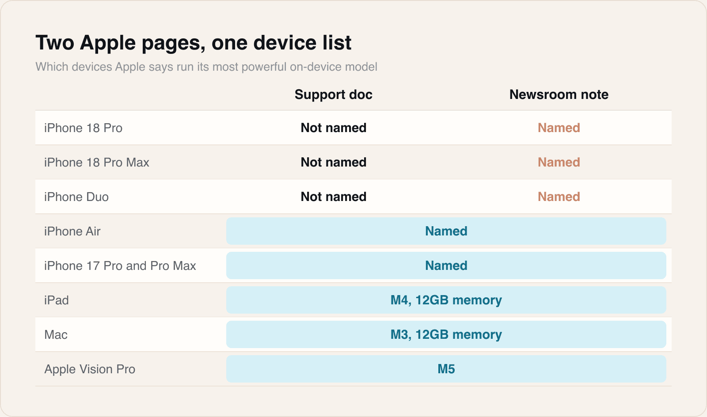Click orange 'Named' in iPhone 18 Pro Max row
Viewport: 707px width, 417px height.
tap(559, 163)
